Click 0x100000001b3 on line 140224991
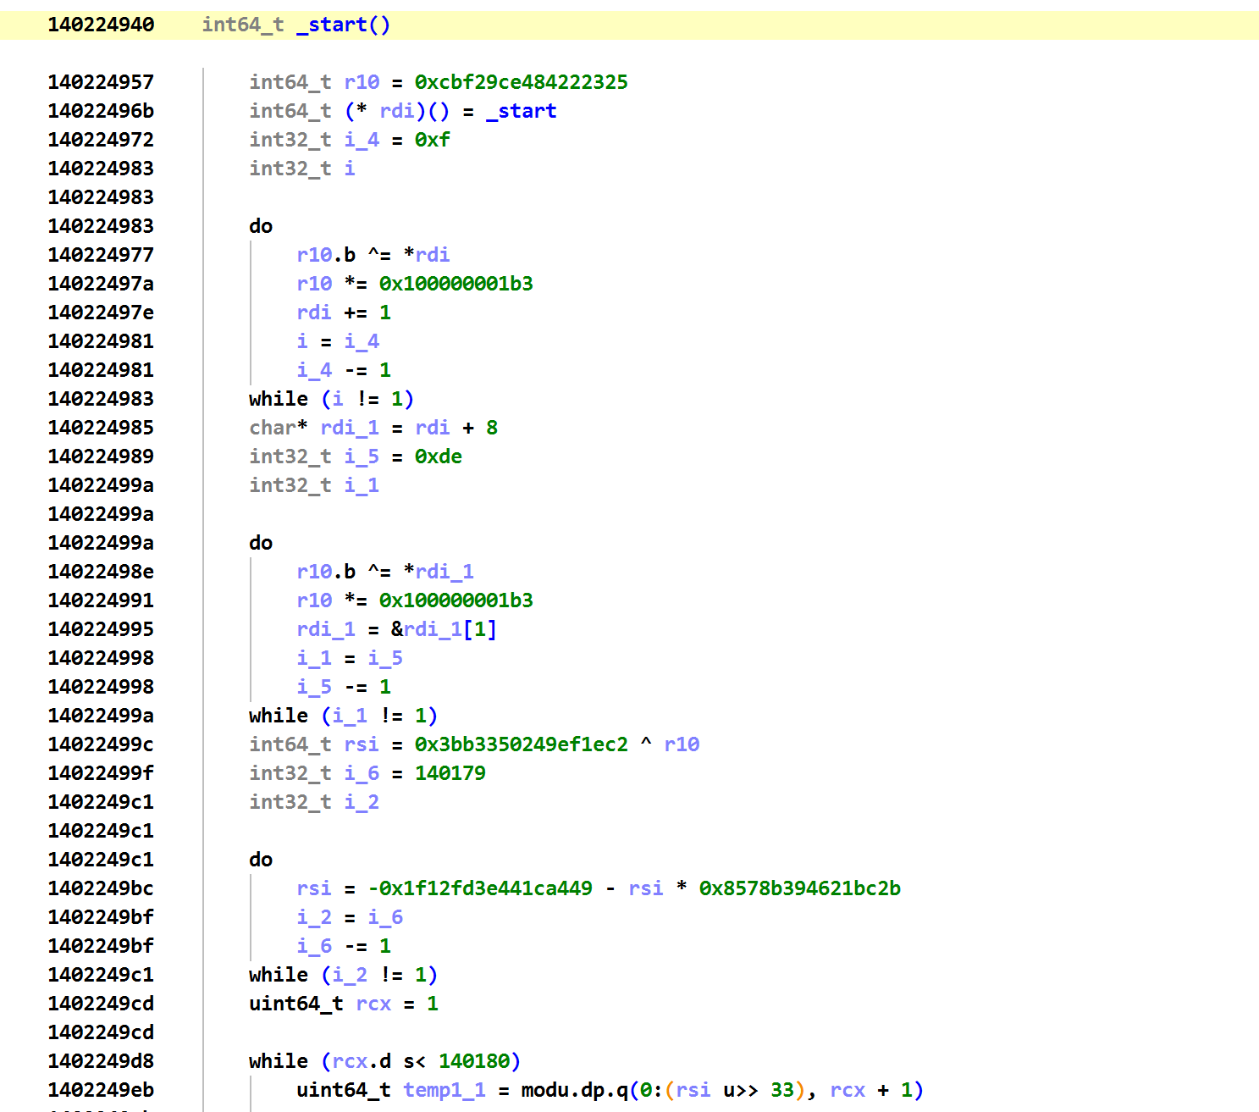Image resolution: width=1259 pixels, height=1112 pixels. pyautogui.click(x=456, y=600)
